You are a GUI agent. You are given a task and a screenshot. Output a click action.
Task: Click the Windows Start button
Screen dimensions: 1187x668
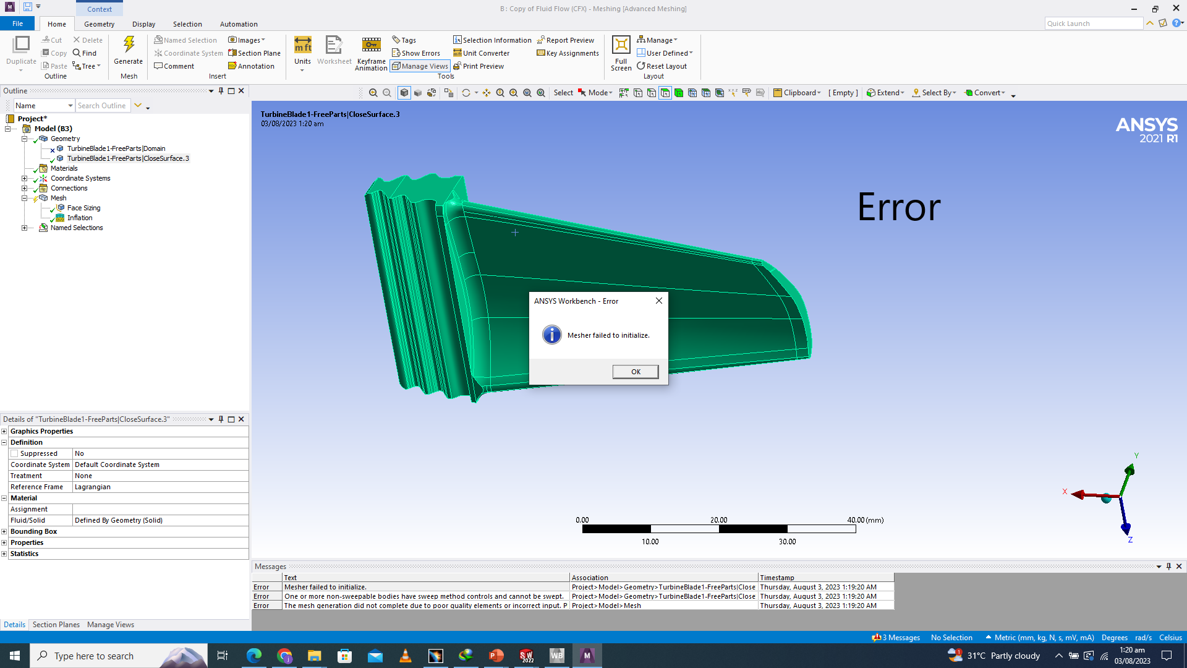(15, 656)
